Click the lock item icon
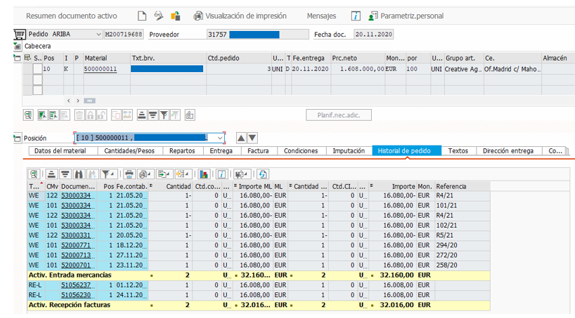This screenshot has height=318, width=575. coord(90,115)
